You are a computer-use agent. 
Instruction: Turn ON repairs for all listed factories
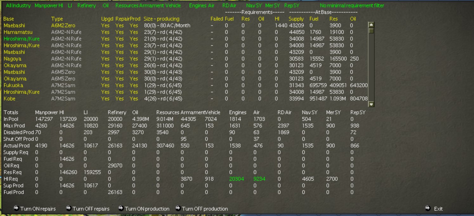click(38, 209)
